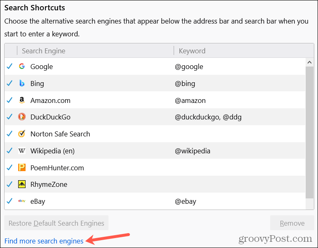Click the empty keyword cell for Norton Safe Search
Viewport: 318px width, 248px height.
coord(239,134)
